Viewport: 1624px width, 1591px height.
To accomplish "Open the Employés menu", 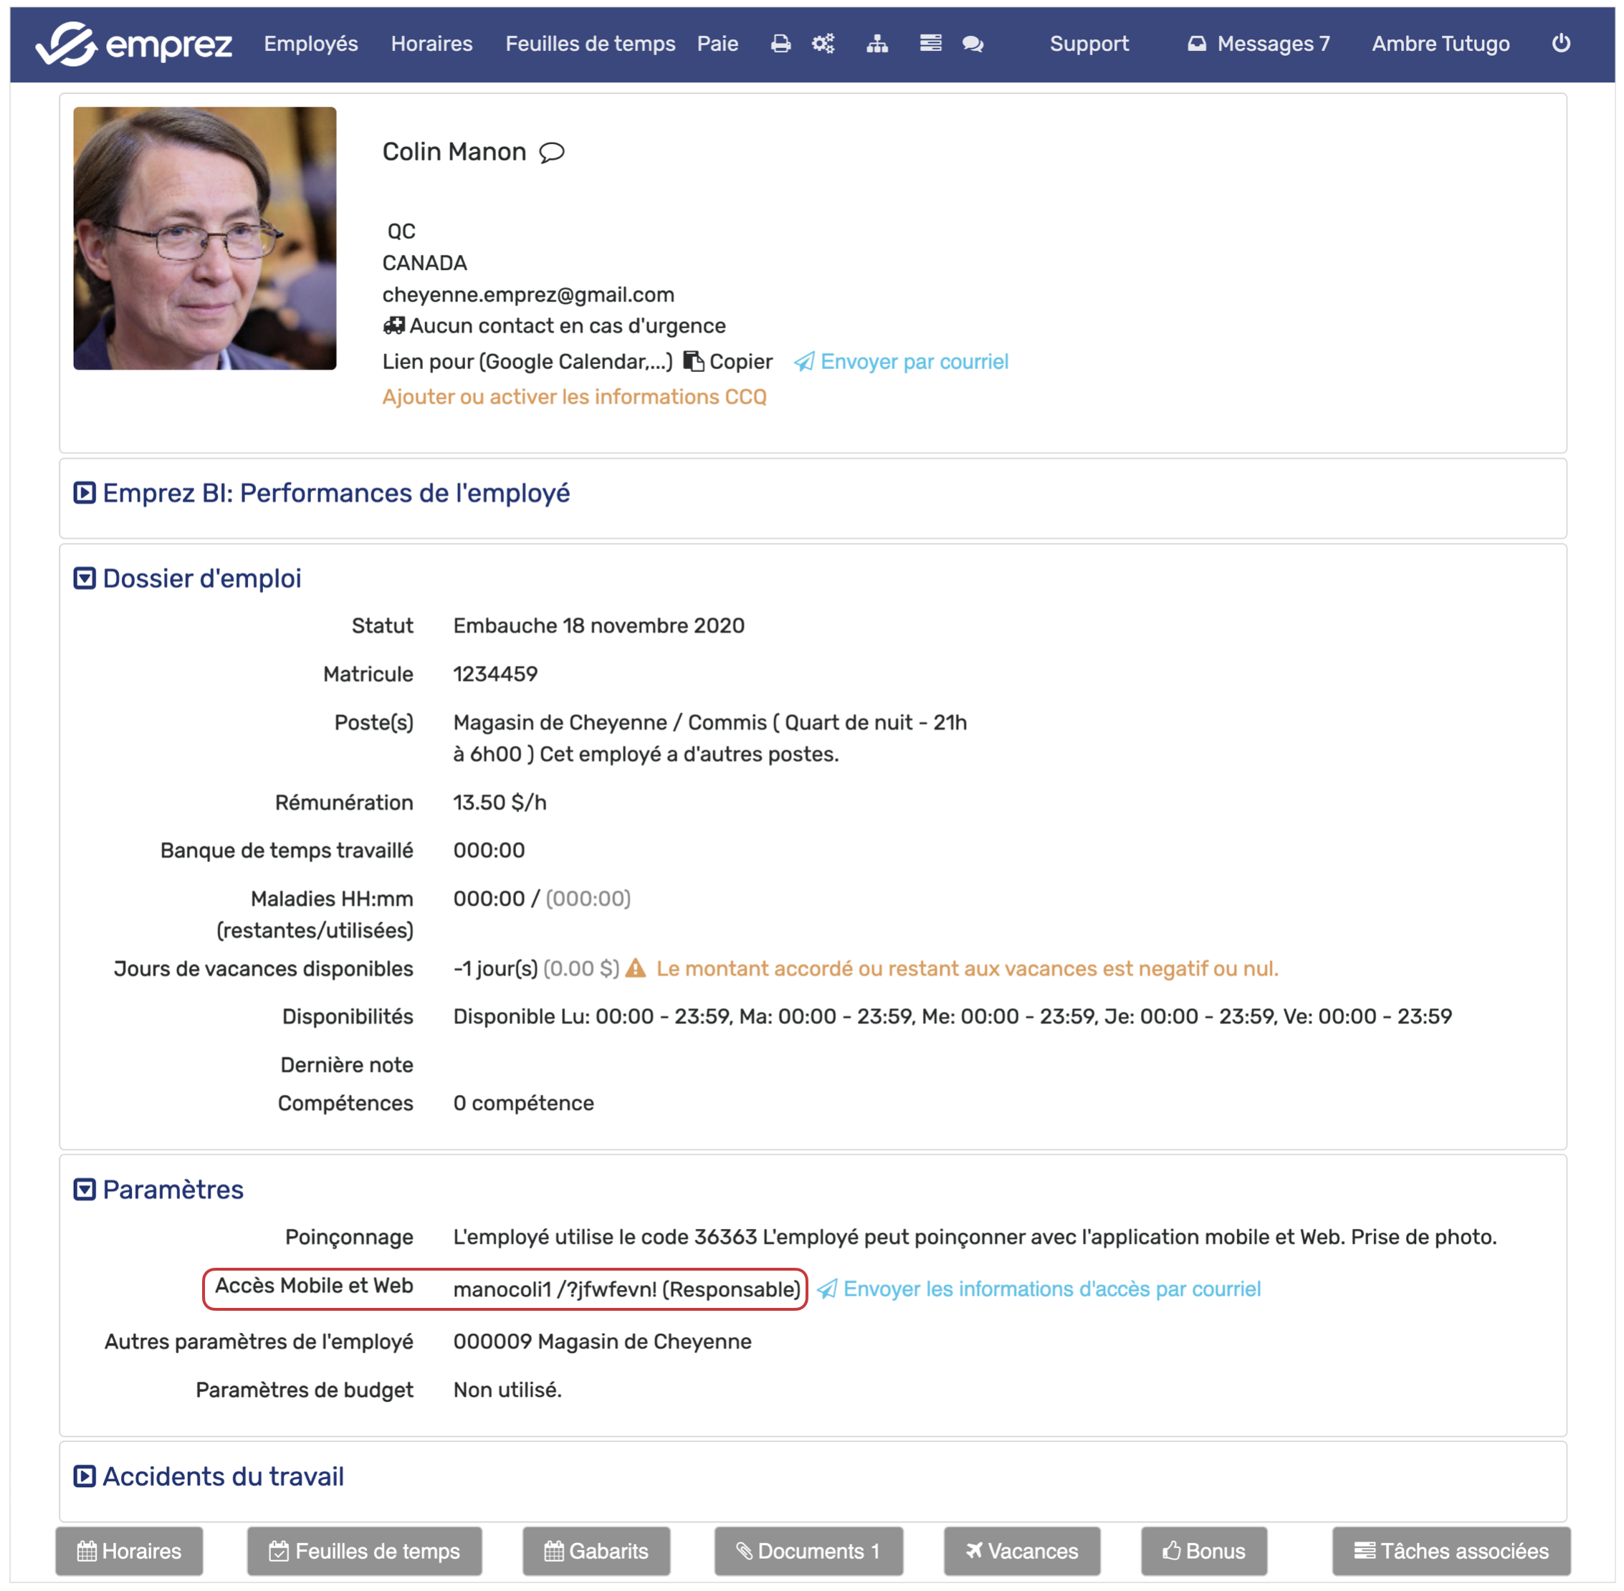I will click(x=311, y=44).
